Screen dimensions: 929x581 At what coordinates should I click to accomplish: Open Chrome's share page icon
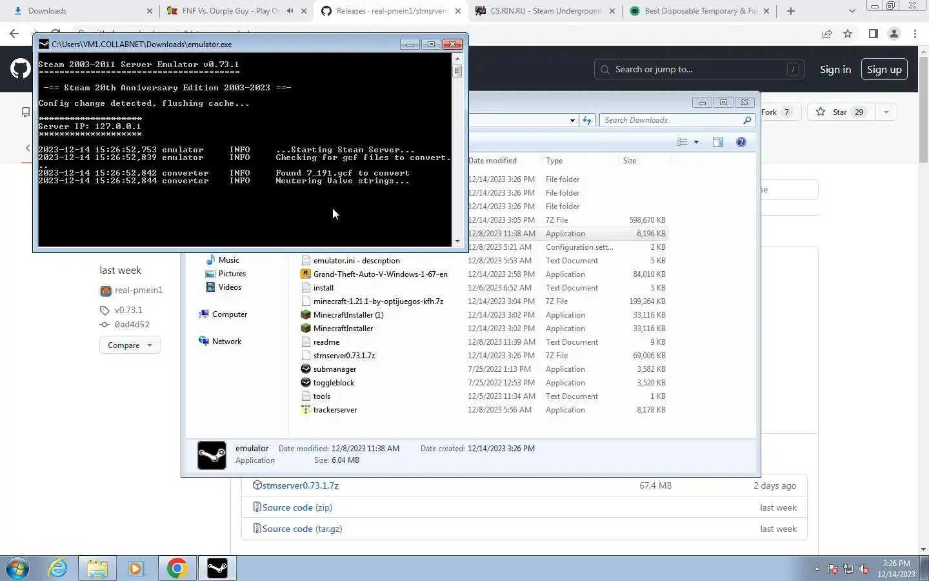click(x=827, y=34)
